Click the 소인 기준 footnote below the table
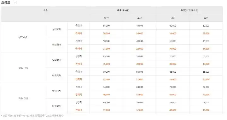This screenshot has width=227, height=120. (x=32, y=116)
